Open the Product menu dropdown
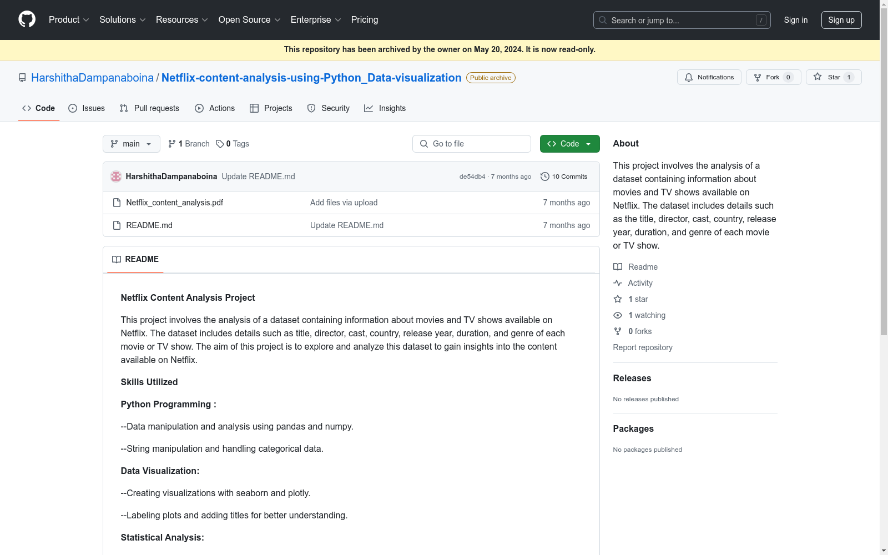This screenshot has width=888, height=555. (69, 19)
